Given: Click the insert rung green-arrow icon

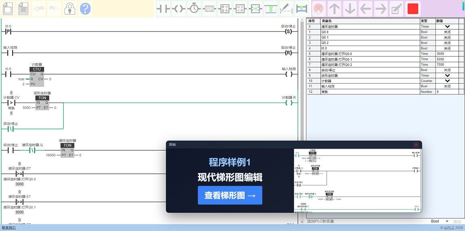Looking at the screenshot, I should click(x=271, y=9).
